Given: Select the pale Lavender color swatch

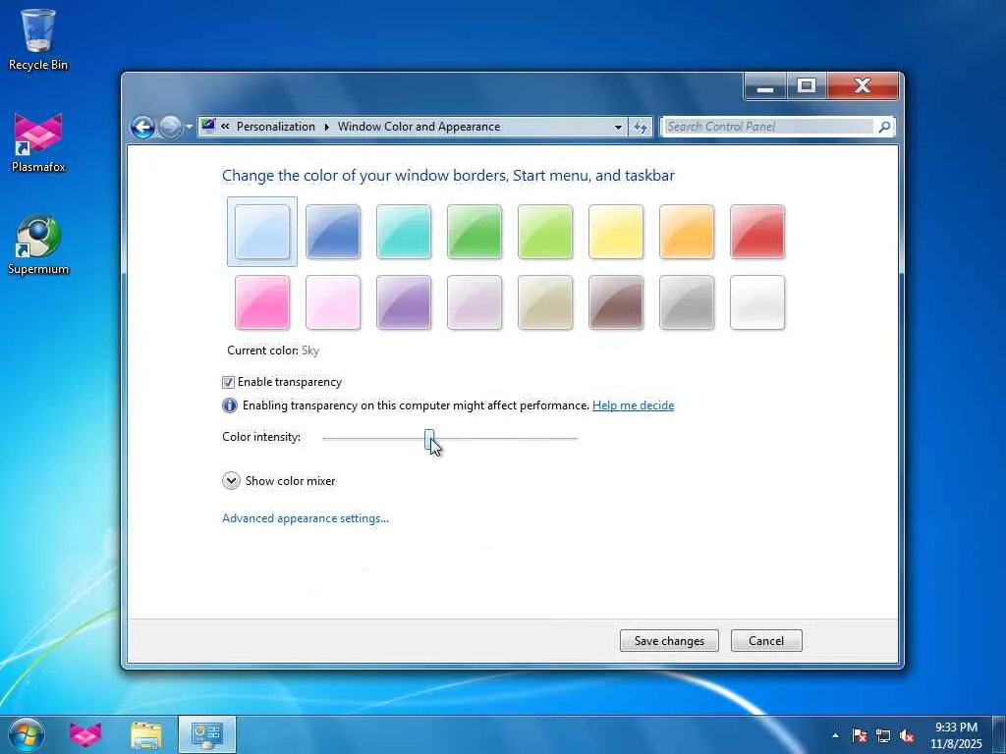Looking at the screenshot, I should (x=475, y=302).
